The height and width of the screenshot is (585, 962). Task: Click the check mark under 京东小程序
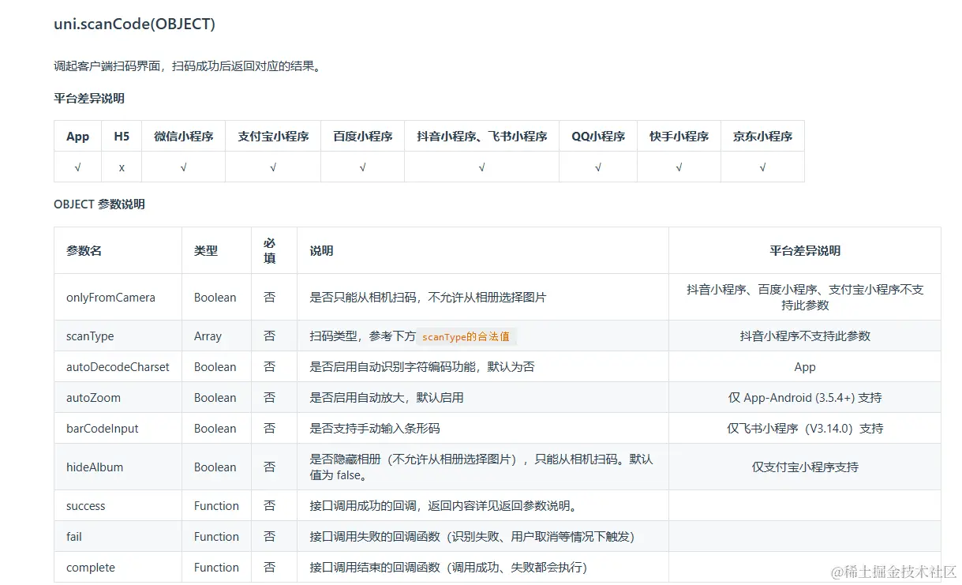[763, 167]
